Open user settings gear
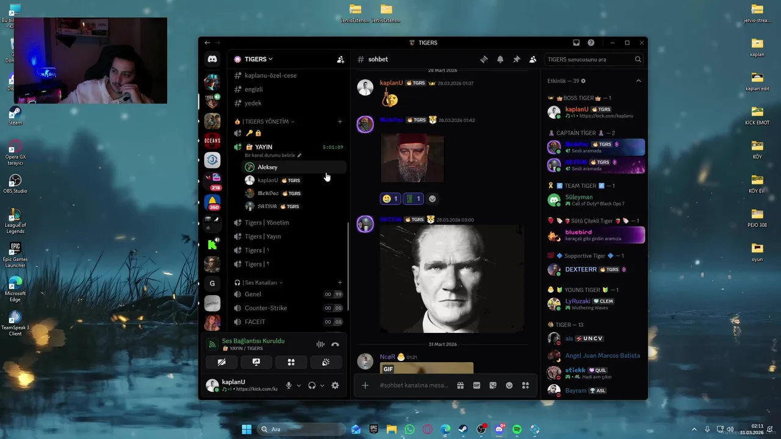781x439 pixels. (335, 385)
